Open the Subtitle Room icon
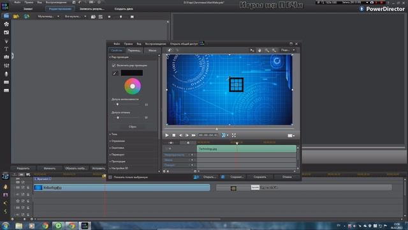This screenshot has height=230, width=408. click(x=6, y=91)
